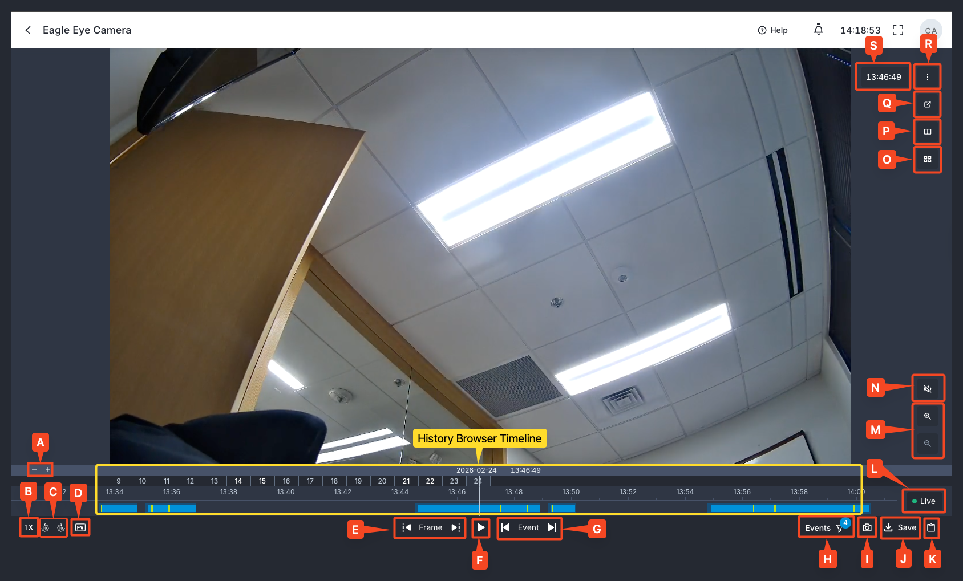Rewind 10 seconds
The image size is (963, 581).
coord(46,527)
